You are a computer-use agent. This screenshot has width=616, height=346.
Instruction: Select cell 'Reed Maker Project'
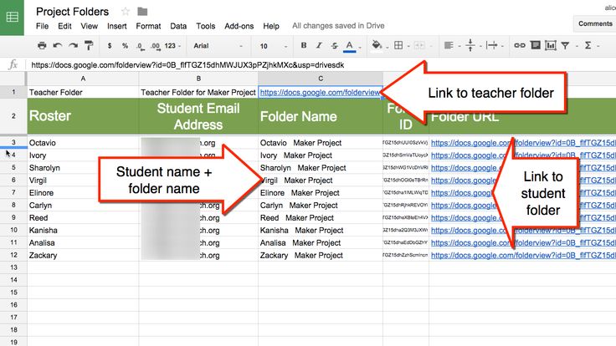(x=321, y=218)
